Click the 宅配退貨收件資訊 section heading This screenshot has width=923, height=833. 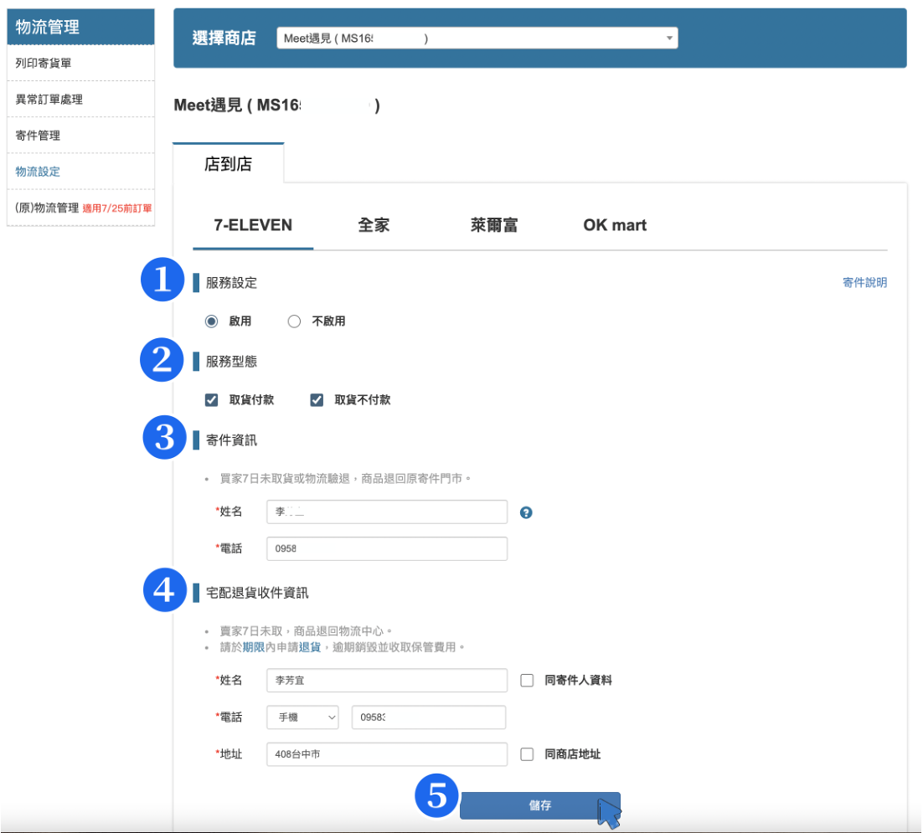coord(257,593)
